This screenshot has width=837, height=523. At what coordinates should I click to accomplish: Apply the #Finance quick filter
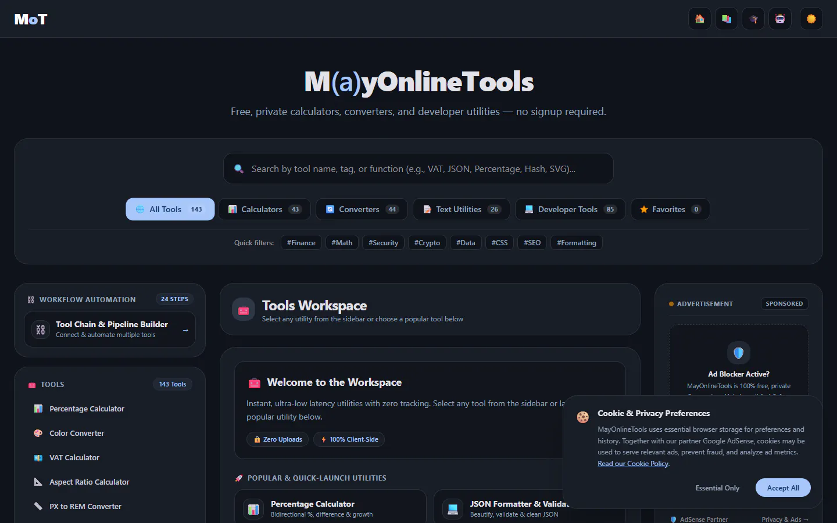coord(301,243)
